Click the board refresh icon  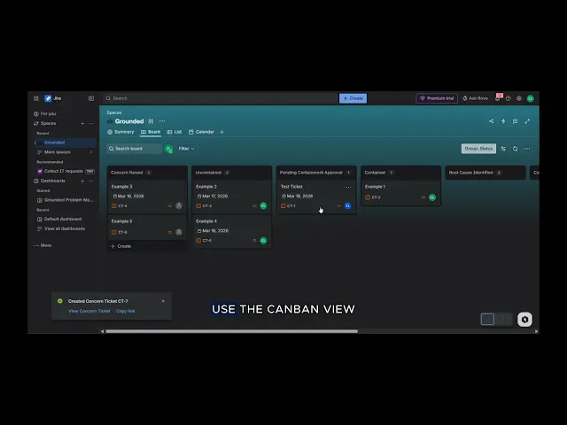point(516,149)
